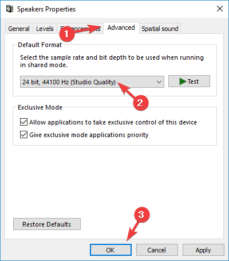Screen dimensions: 229x261
Task: Switch to the General tab
Action: click(19, 29)
